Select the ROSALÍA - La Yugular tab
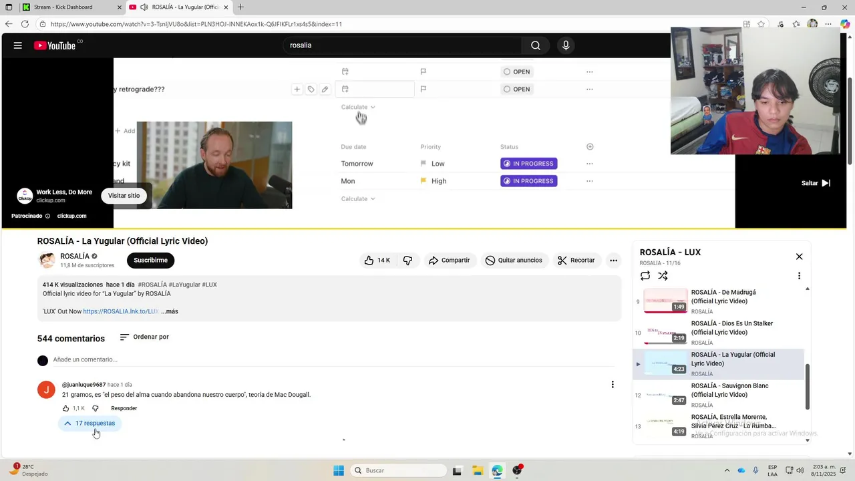The image size is (855, 481). click(x=179, y=7)
